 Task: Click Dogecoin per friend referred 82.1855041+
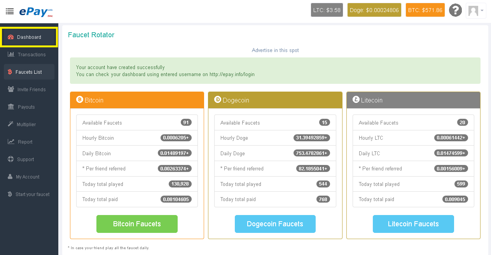point(313,168)
